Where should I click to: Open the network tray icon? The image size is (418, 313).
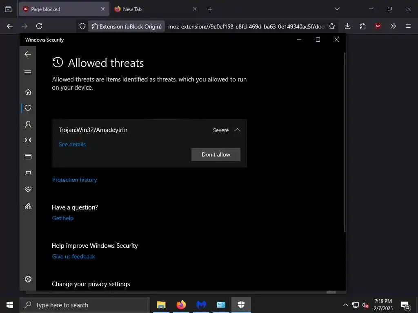[356, 305]
